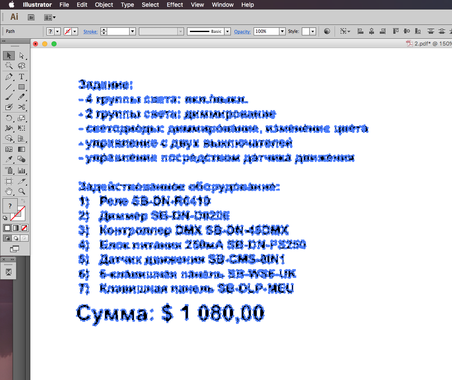Click the Recolor Artwork icon
The width and height of the screenshot is (452, 380).
point(327,31)
